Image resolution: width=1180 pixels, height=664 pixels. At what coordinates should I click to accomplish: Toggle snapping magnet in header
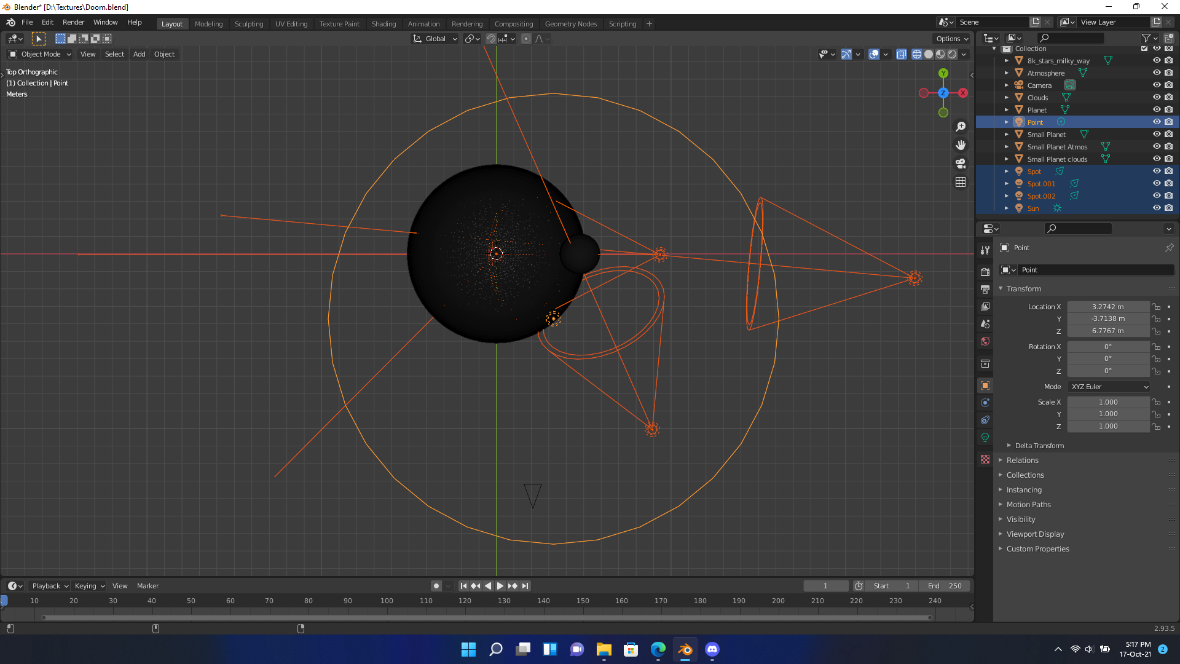(x=491, y=39)
